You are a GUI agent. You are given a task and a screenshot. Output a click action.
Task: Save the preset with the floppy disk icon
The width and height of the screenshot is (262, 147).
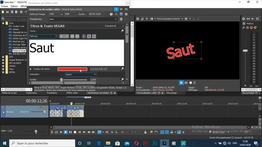tap(121, 19)
